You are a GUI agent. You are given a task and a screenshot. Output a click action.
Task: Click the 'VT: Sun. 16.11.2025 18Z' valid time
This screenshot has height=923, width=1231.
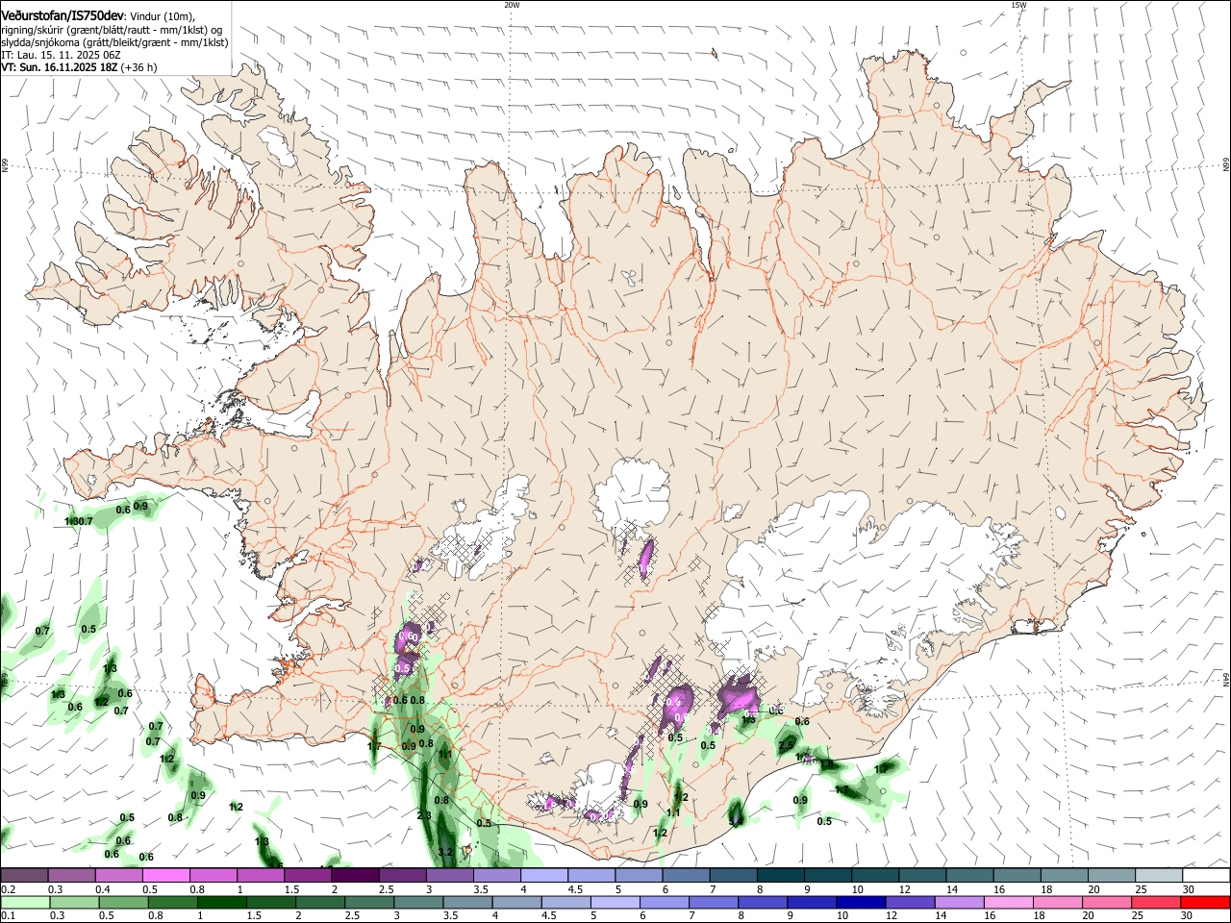tap(60, 67)
